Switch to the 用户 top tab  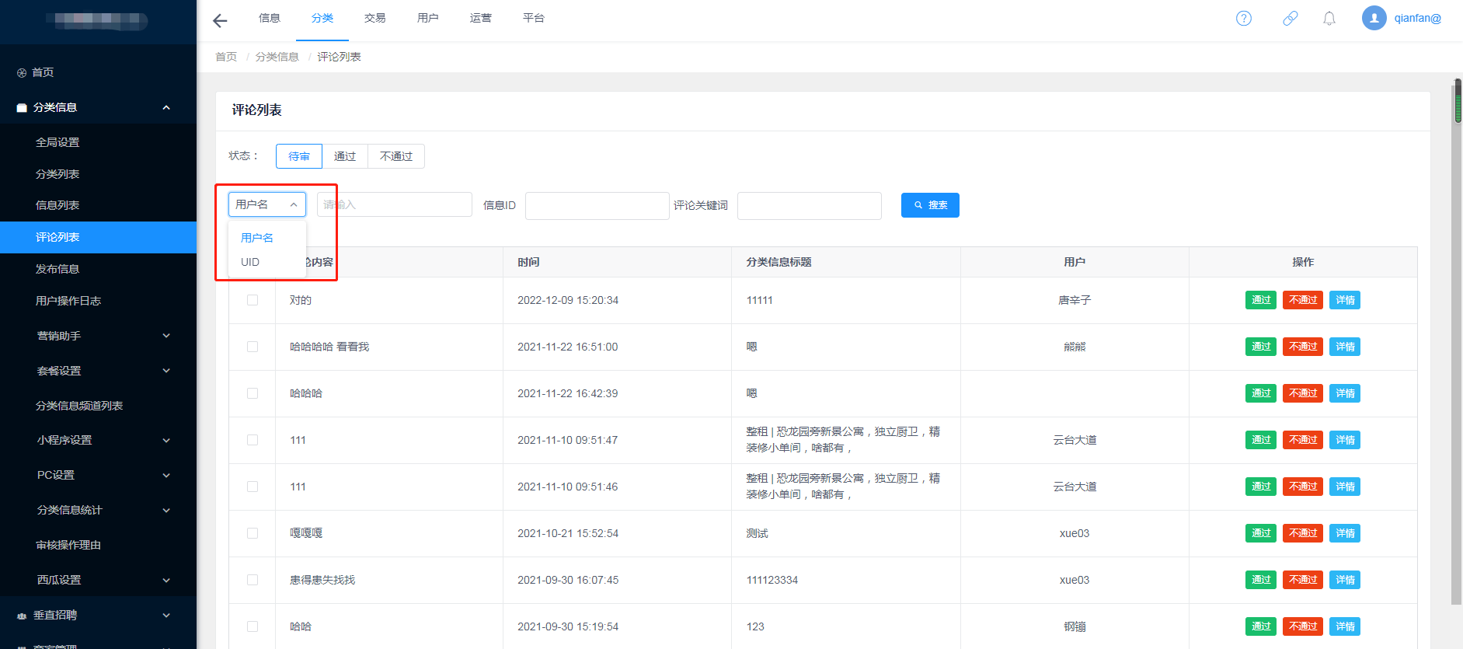[428, 18]
